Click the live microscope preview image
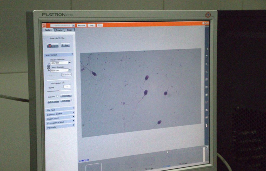Screen dimensions: 266x171 point(141,93)
